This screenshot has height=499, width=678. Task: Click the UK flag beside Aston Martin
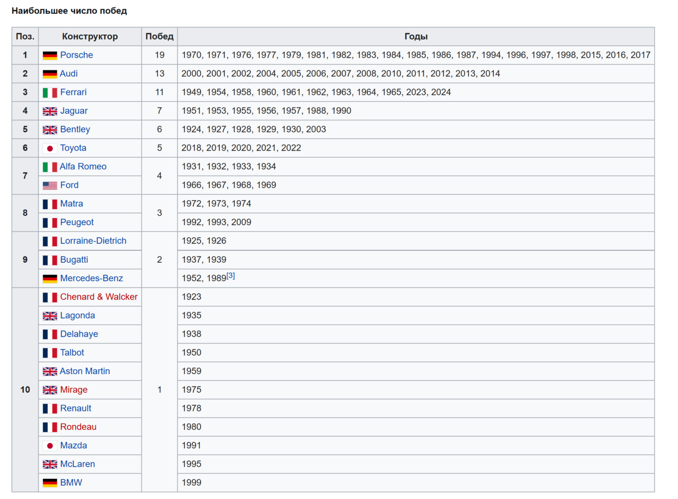[x=50, y=371]
